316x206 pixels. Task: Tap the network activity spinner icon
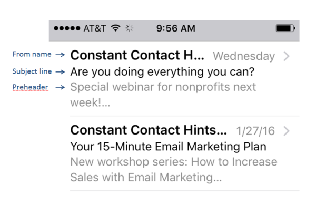[x=129, y=28]
